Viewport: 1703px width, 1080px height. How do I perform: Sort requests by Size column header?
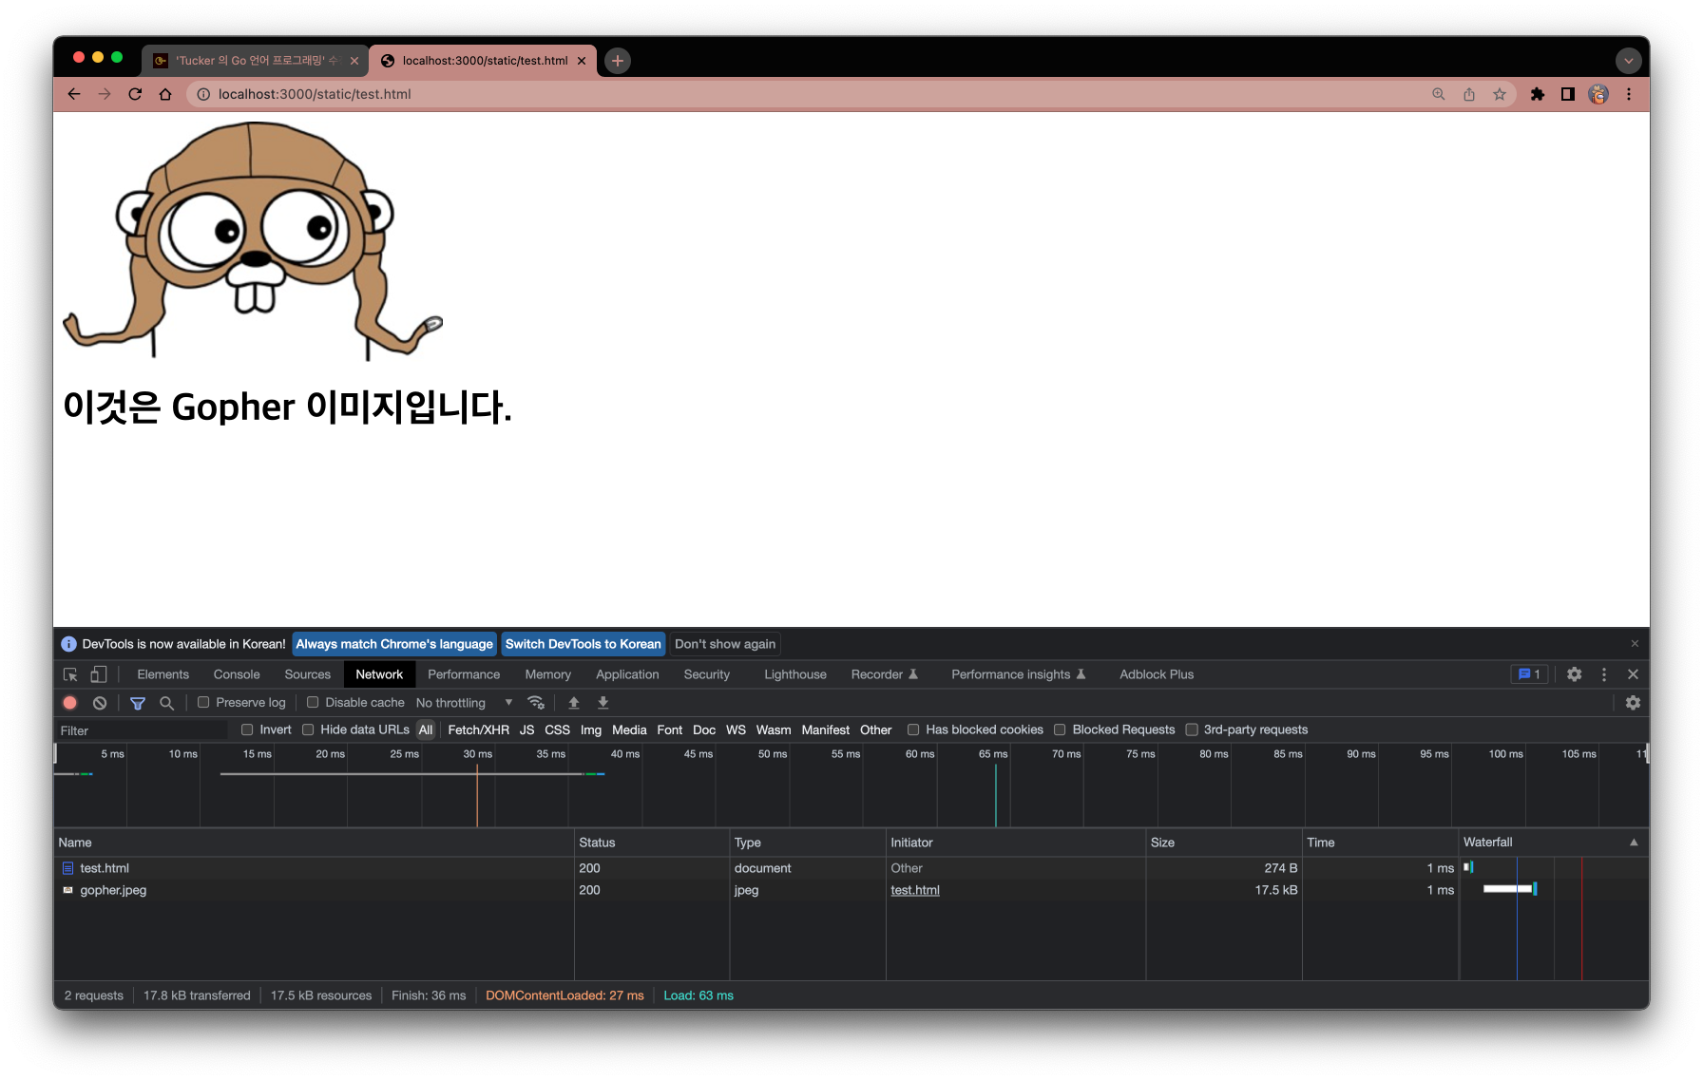[x=1223, y=843]
